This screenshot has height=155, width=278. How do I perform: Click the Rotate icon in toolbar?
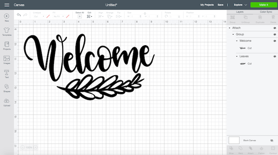166,16
